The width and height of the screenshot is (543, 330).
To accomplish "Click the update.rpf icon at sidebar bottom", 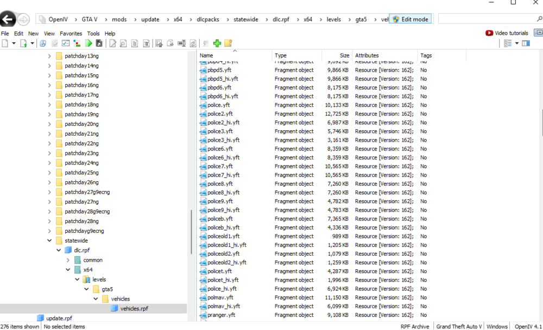I will click(41, 318).
